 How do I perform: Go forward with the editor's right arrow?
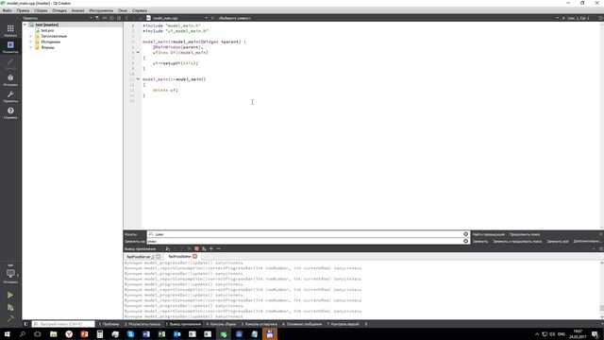click(x=134, y=18)
